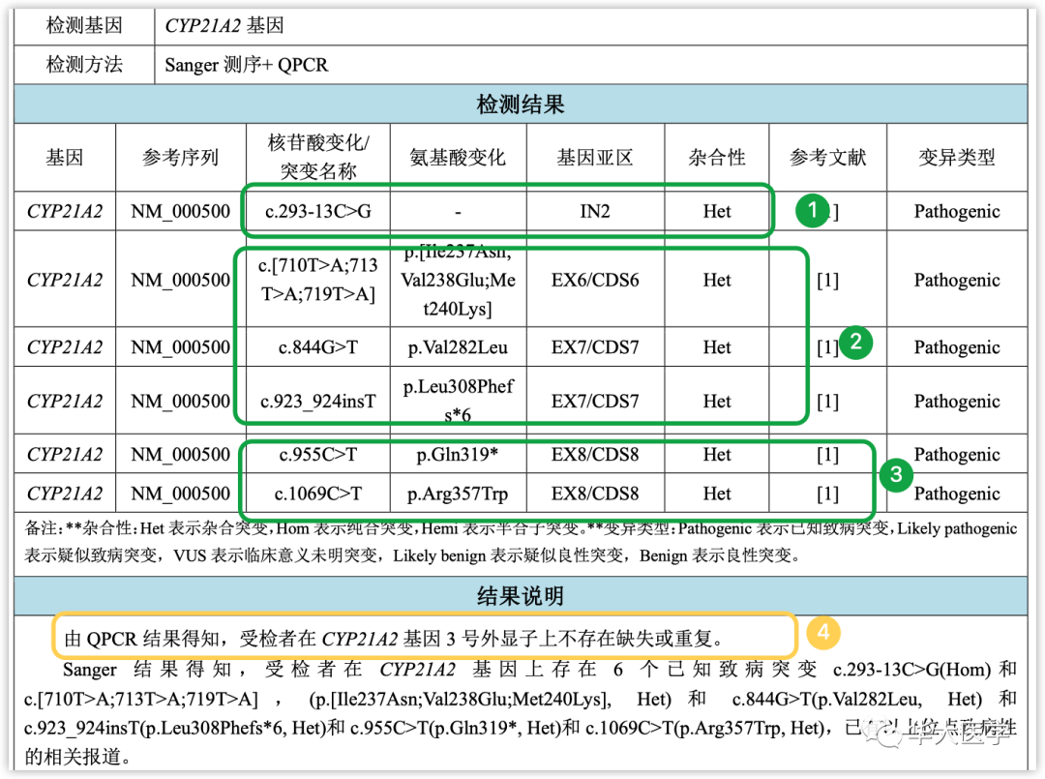Select the c.[710T>A;713T>A;719T>A] mutation cell
The image size is (1045, 779).
coord(318,280)
